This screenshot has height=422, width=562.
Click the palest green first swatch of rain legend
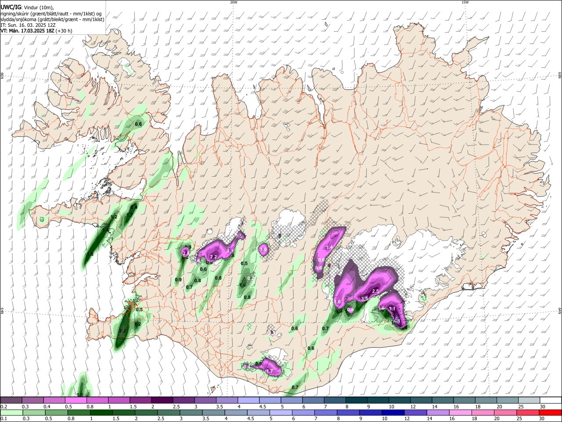tap(11, 412)
